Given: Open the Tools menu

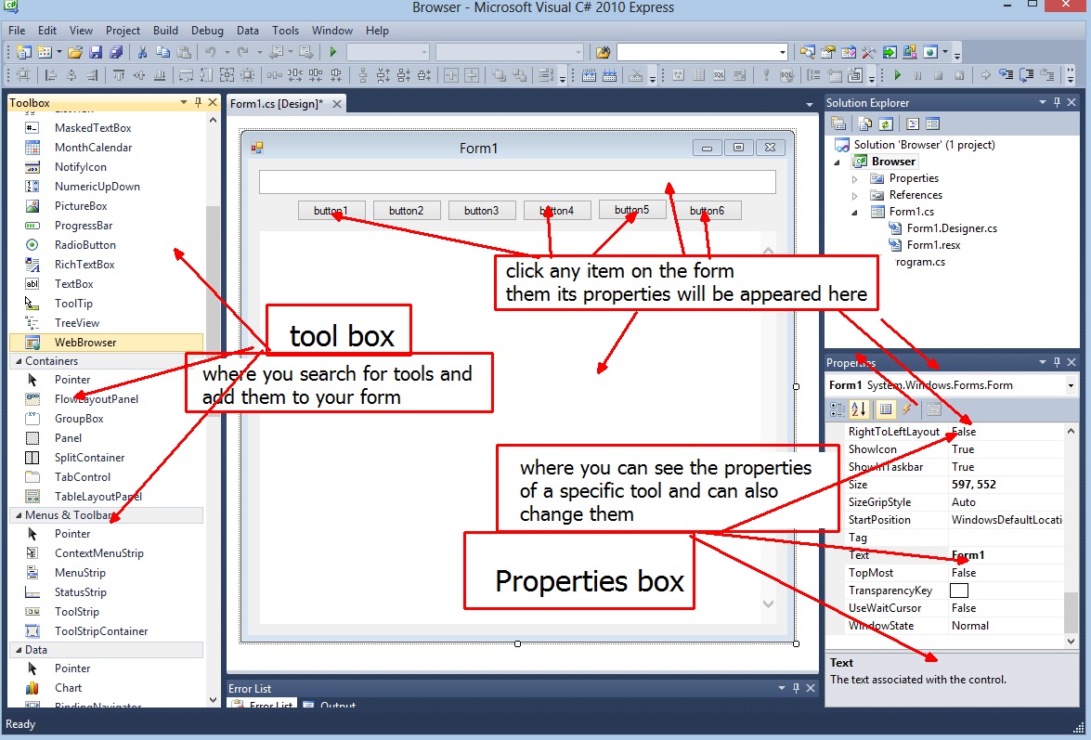Looking at the screenshot, I should pos(285,31).
